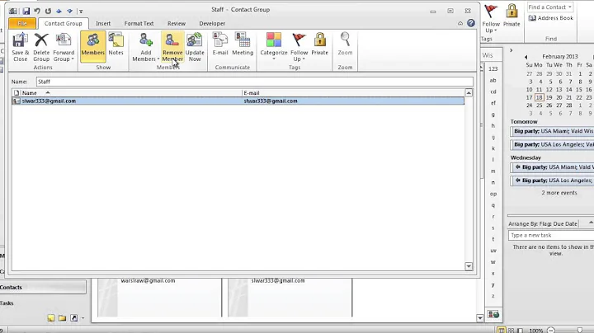Select February 14 in date navigator
The height and width of the screenshot is (333, 594).
click(x=569, y=89)
